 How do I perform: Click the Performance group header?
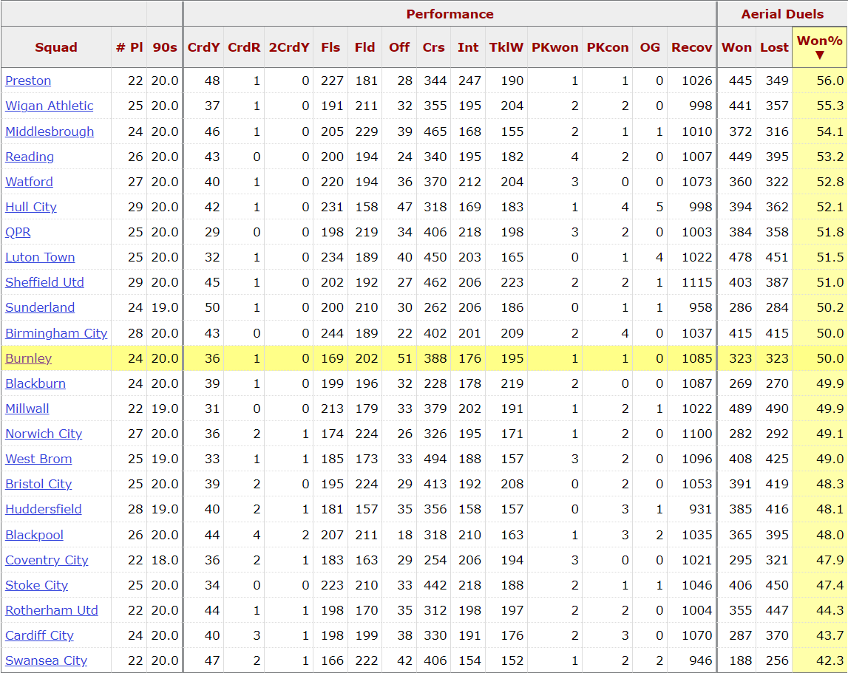[x=450, y=14]
